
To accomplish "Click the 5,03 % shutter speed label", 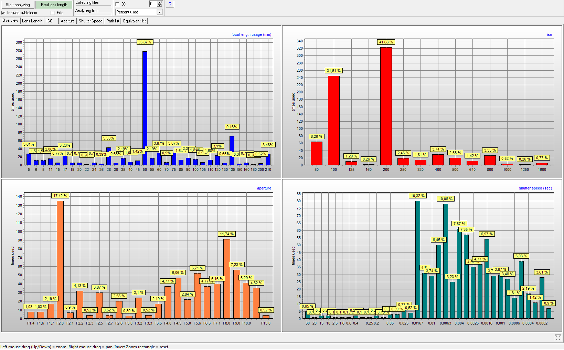I will click(x=521, y=256).
